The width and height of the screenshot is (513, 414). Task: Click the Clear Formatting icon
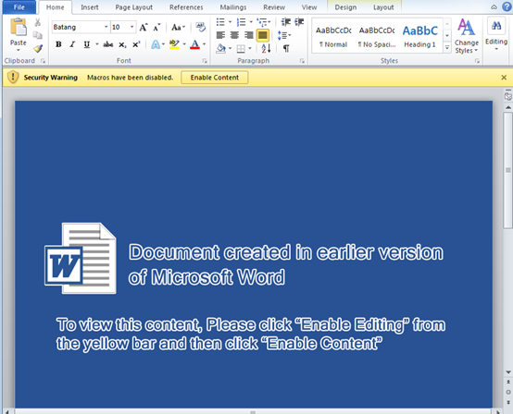[200, 27]
